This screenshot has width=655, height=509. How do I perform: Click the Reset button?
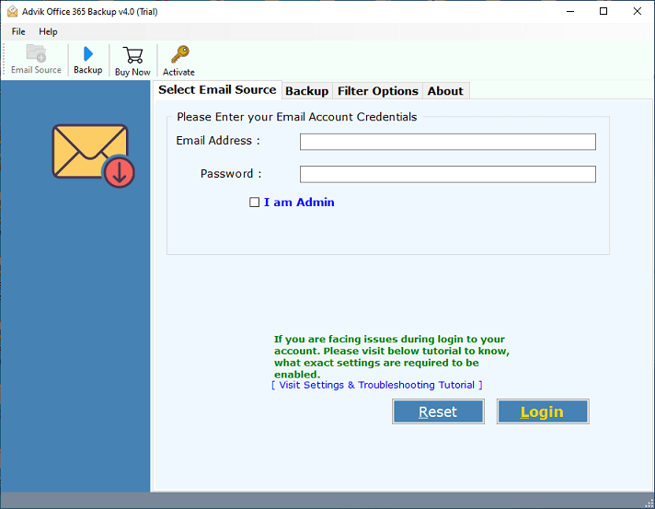coord(438,411)
